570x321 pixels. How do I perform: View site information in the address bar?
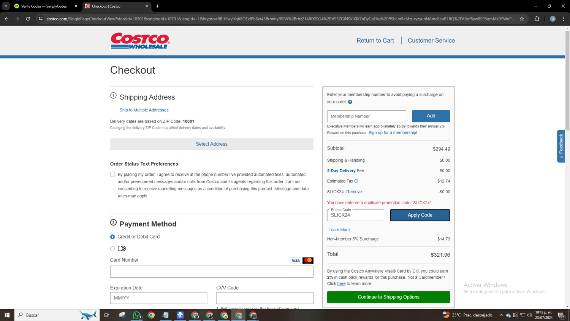(x=41, y=19)
